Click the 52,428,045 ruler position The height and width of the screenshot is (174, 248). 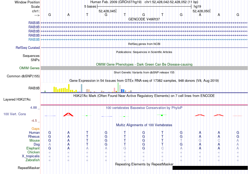[x=107, y=11]
